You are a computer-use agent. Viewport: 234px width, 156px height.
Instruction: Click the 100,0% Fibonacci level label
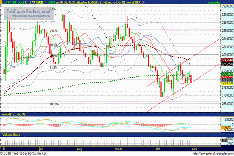pos(54,104)
